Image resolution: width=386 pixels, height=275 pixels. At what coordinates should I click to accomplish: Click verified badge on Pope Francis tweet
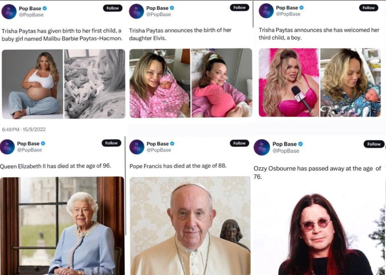(172, 144)
